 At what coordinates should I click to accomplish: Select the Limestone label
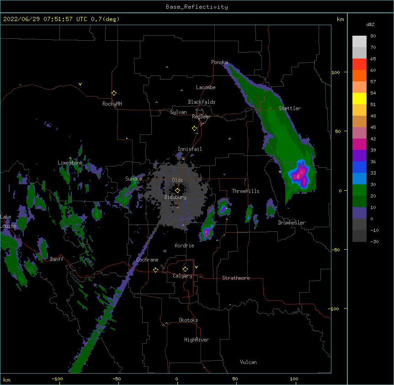70,163
